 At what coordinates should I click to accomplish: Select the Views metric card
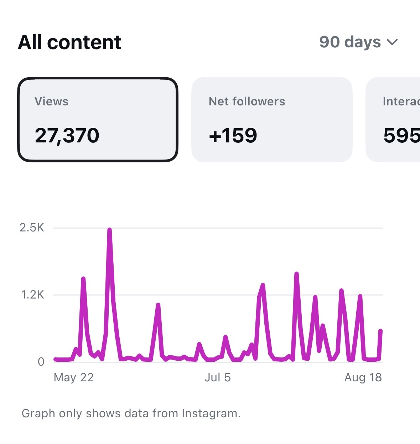[98, 120]
